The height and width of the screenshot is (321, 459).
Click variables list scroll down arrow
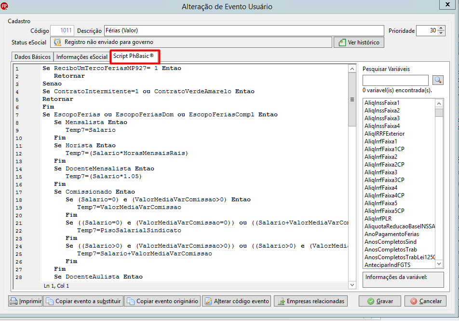coord(439,264)
